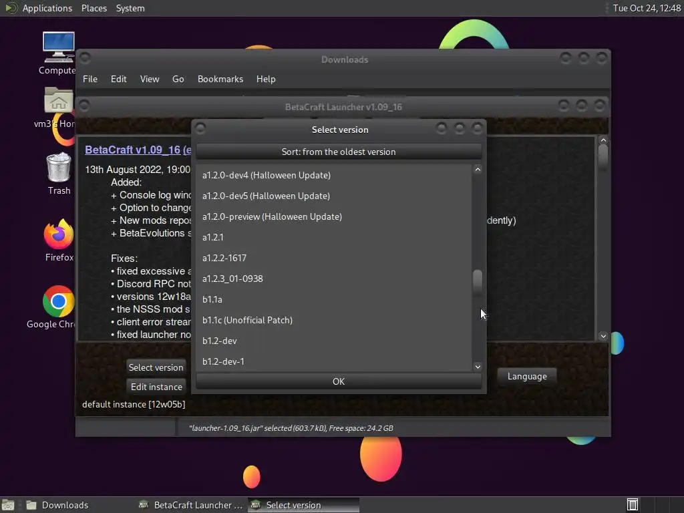
Task: Click the version list scrollbar thumb
Action: point(478,281)
